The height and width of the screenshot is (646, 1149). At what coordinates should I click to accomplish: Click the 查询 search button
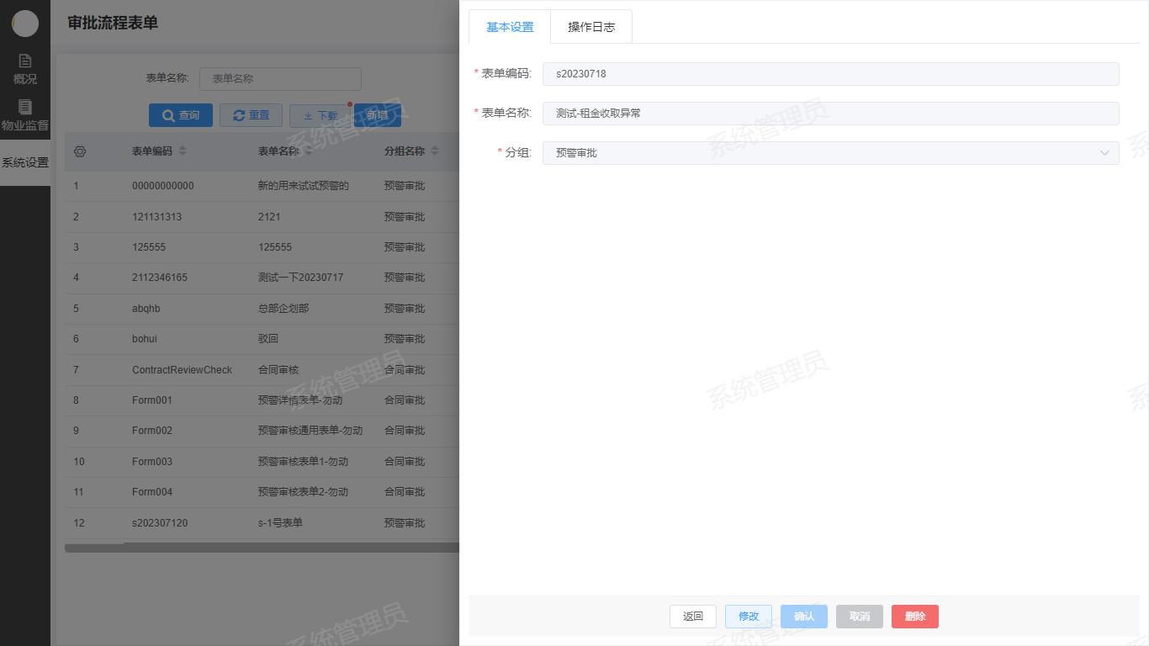click(181, 115)
